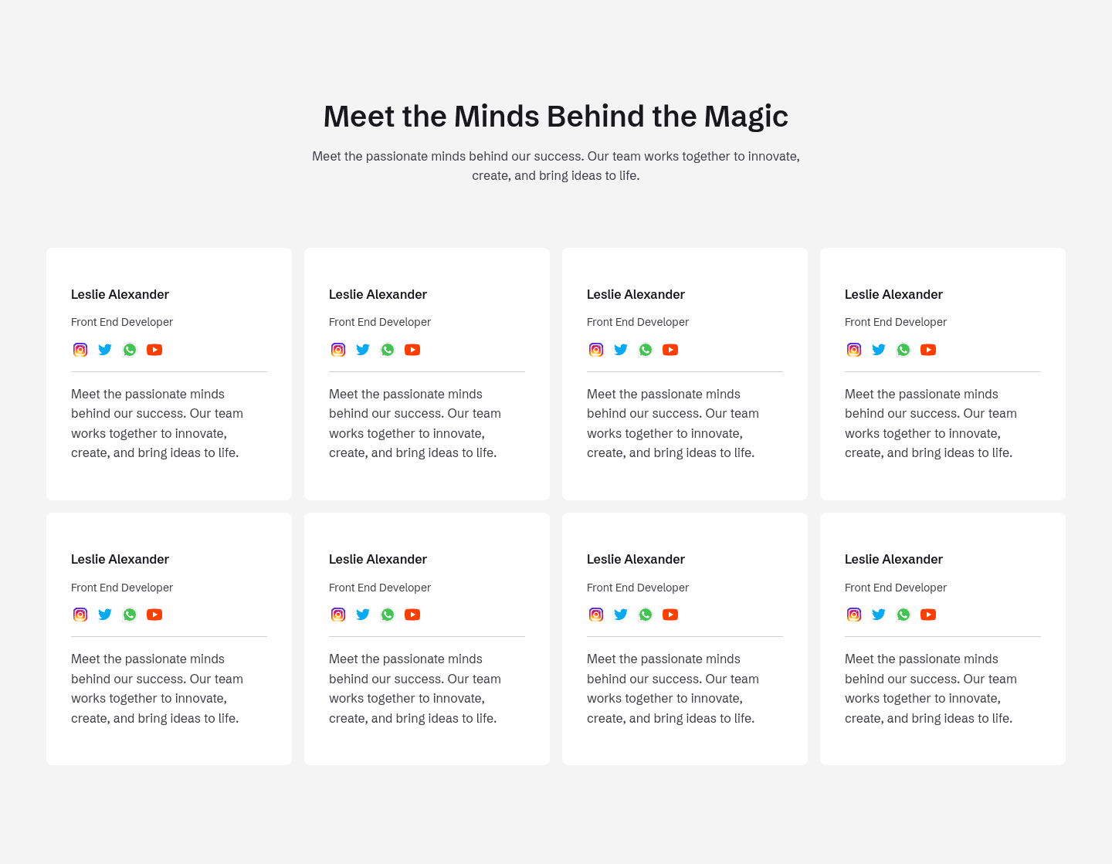This screenshot has height=864, width=1112.
Task: Open Twitter icon in fourth top-row card
Action: tap(879, 350)
